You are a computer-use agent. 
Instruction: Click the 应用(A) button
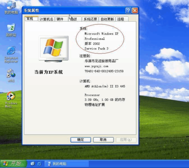tap(126, 140)
